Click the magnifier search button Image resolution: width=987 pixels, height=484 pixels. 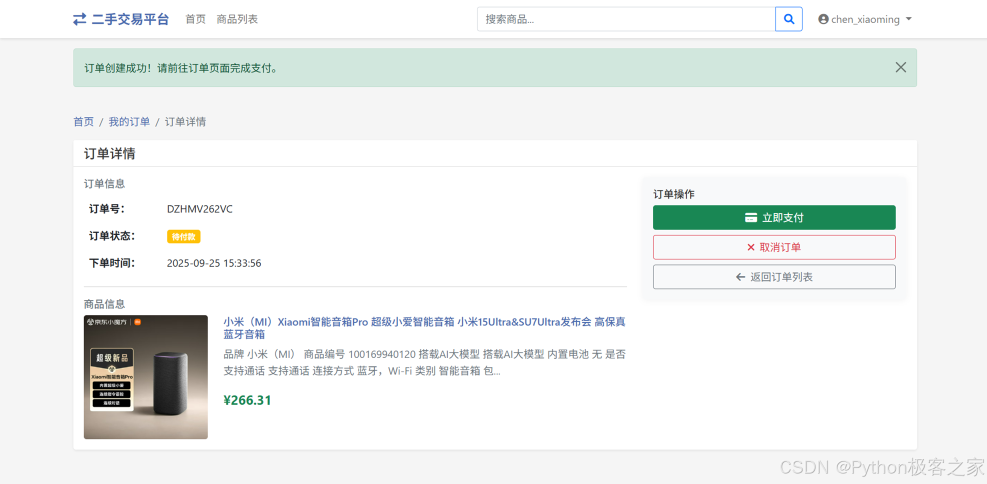788,19
